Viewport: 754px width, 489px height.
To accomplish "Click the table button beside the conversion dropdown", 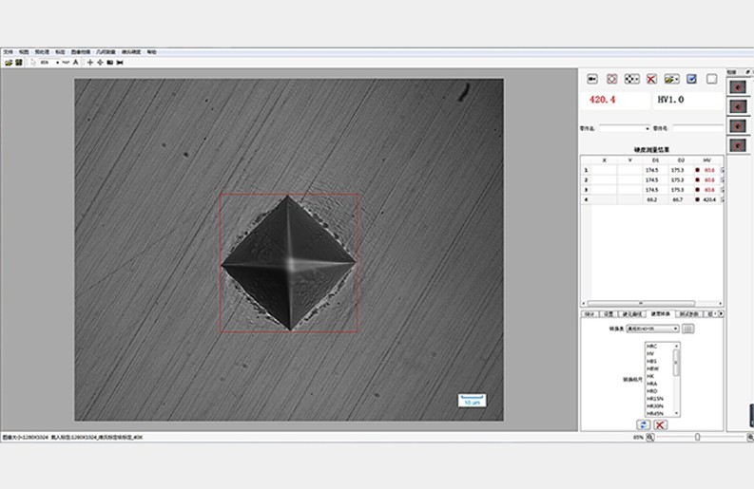I will [x=688, y=329].
